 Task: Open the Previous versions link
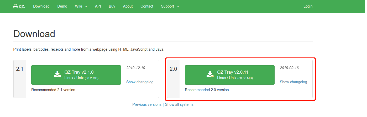coord(147,104)
